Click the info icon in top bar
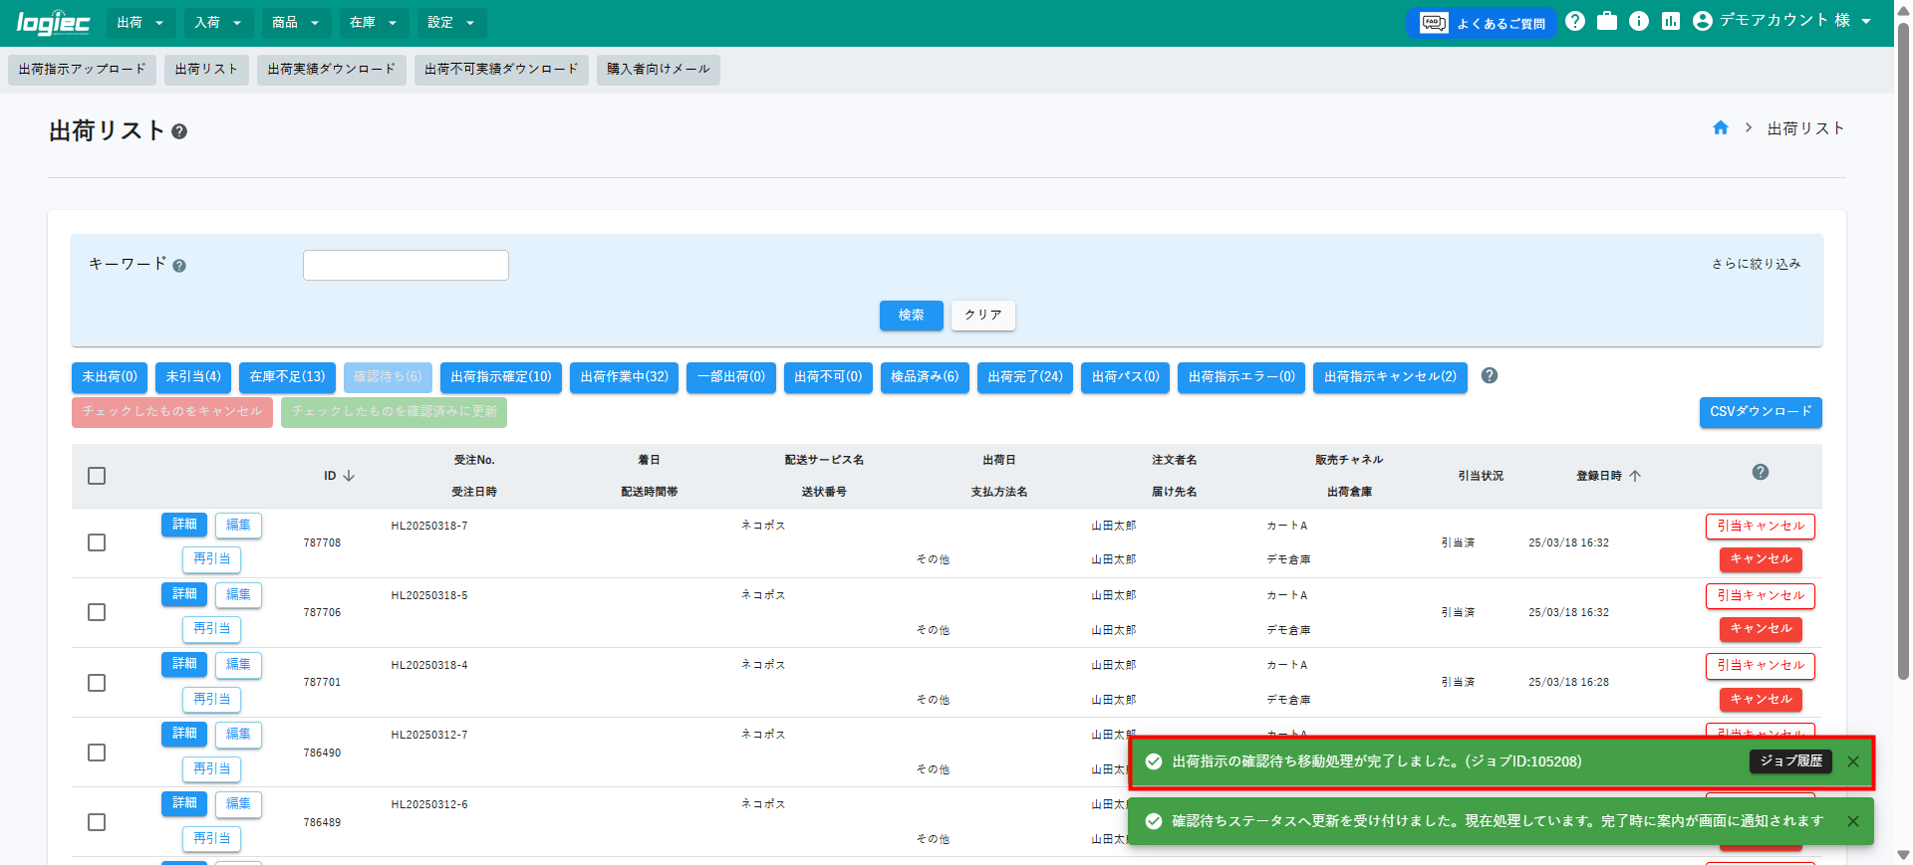 pyautogui.click(x=1639, y=21)
